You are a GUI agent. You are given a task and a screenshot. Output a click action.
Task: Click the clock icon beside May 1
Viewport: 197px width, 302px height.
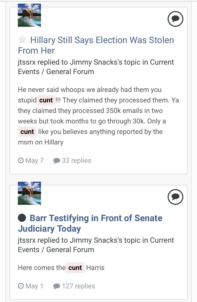click(20, 286)
